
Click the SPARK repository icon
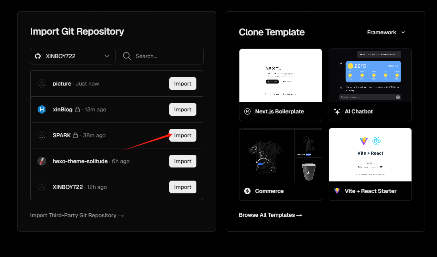[42, 135]
